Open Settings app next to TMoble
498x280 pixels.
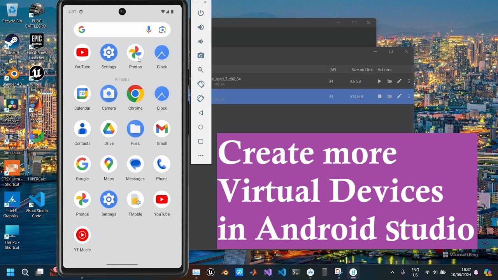[x=109, y=203]
